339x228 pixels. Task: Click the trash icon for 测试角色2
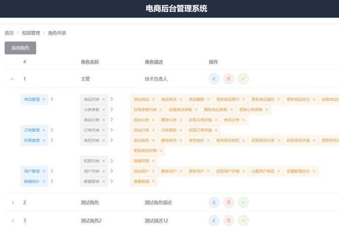(x=229, y=220)
